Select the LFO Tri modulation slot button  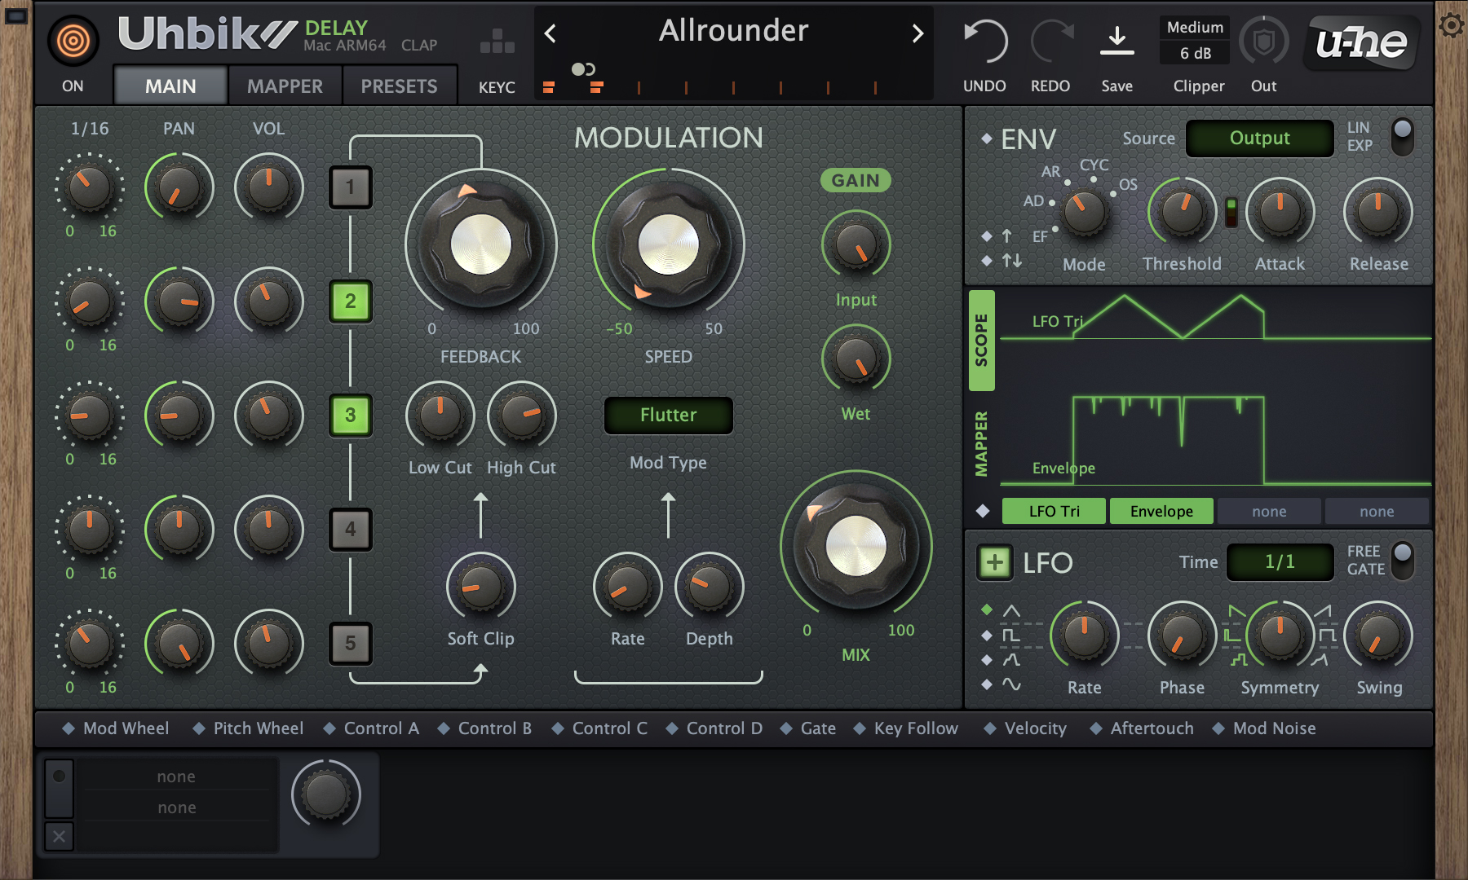[1053, 511]
